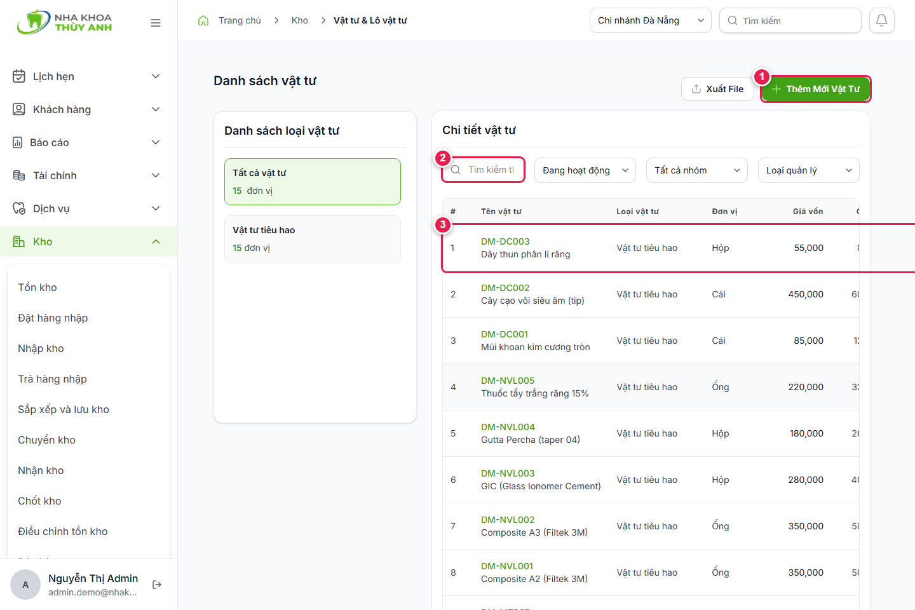Screen dimensions: 915x610
Task: Go to Nhập kho submenu item
Action: [x=41, y=348]
